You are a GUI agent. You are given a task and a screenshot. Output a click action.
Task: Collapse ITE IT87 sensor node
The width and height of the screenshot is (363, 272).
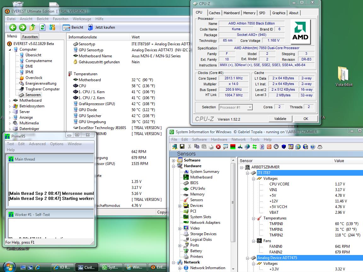coord(247,173)
